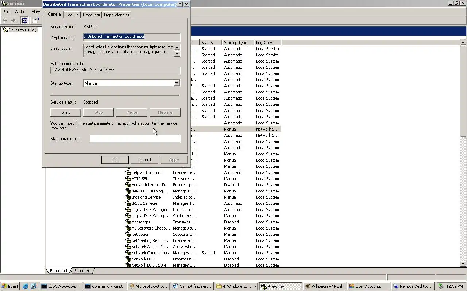The height and width of the screenshot is (291, 467).
Task: Click the Back arrow in Services toolbar
Action: click(x=5, y=20)
